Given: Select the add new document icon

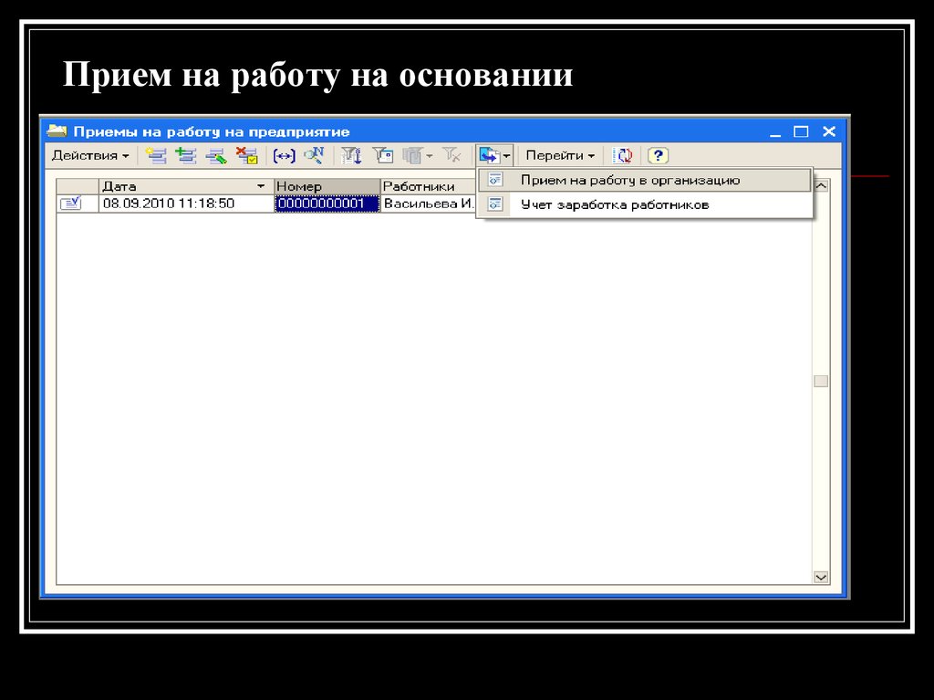Looking at the screenshot, I should 155,155.
